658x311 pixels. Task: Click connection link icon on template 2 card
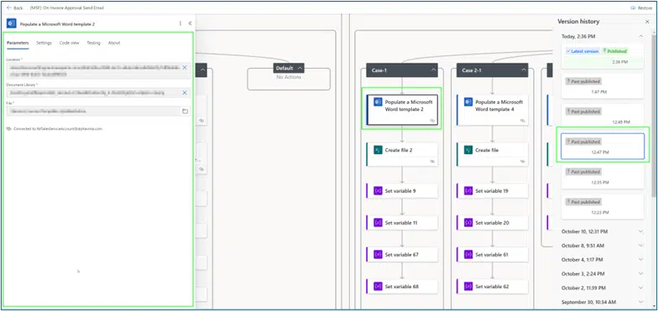(x=432, y=121)
